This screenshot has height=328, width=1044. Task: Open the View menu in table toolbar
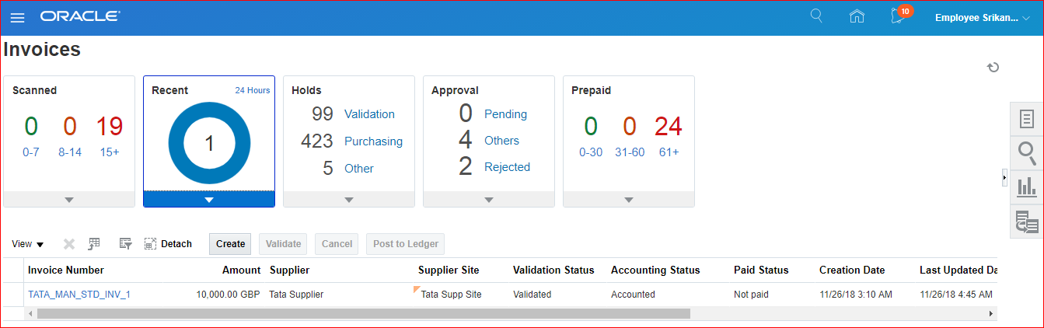tap(28, 244)
